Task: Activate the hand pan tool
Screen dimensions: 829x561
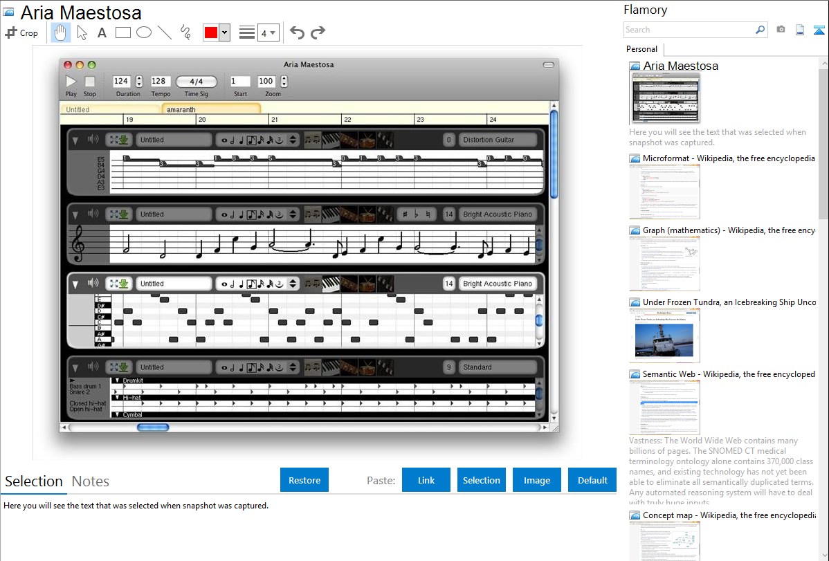Action: 61,33
